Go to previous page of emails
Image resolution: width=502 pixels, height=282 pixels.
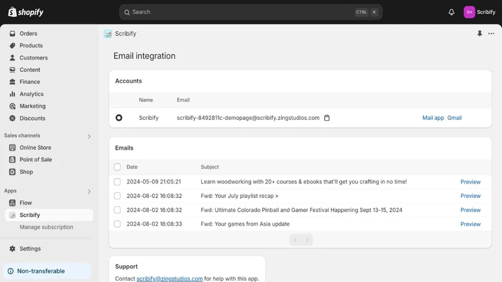pos(295,240)
